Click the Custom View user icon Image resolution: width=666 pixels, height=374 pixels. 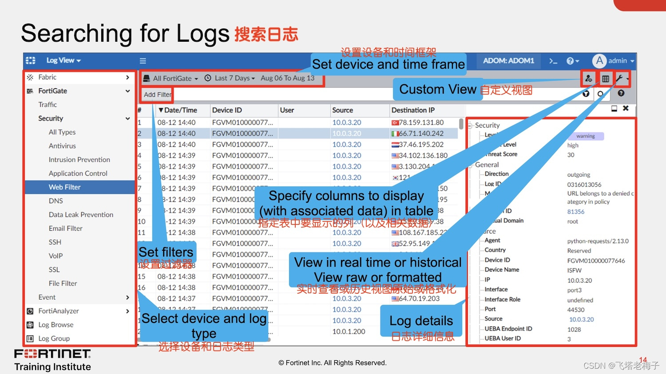coord(588,79)
